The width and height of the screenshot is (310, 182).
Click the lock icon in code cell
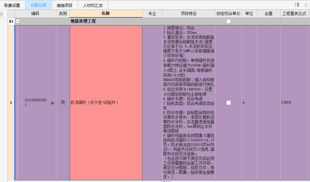click(x=52, y=103)
